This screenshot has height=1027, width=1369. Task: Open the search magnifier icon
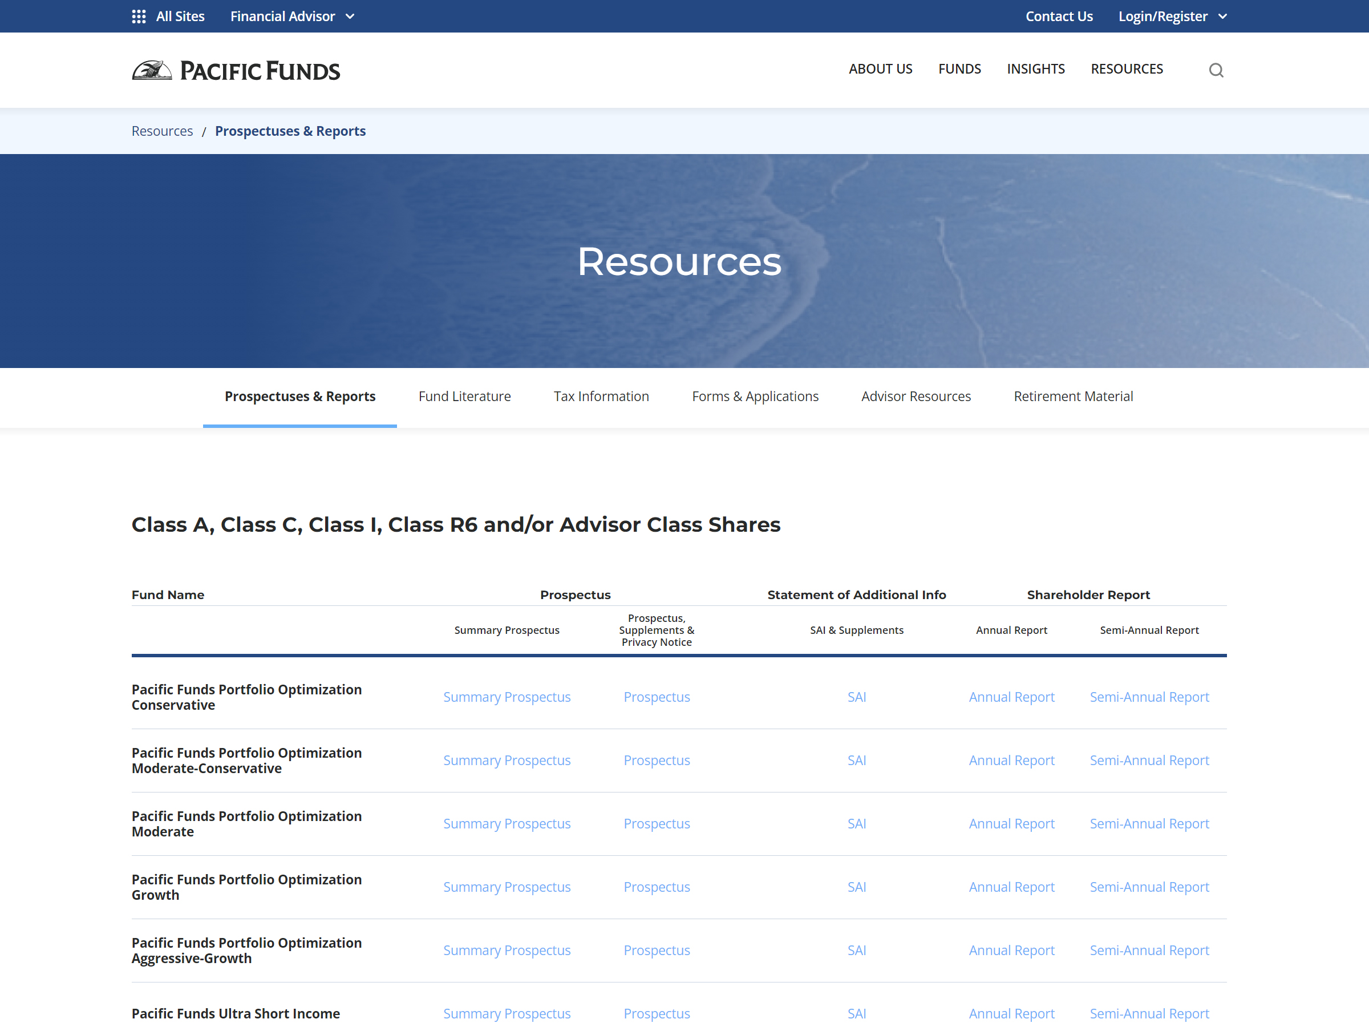(x=1216, y=70)
